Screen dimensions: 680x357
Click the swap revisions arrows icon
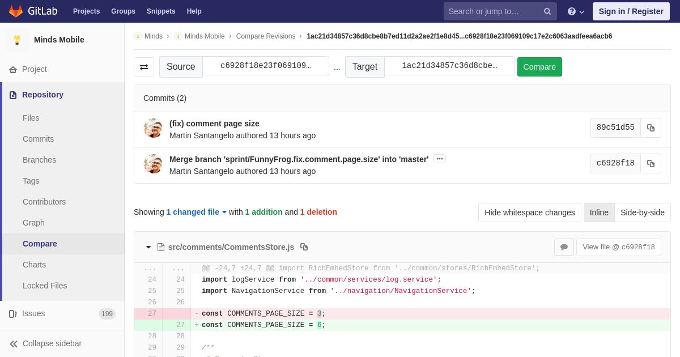click(144, 67)
